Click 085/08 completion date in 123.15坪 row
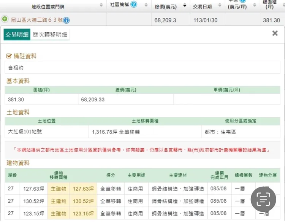This screenshot has width=285, height=222. [218, 213]
